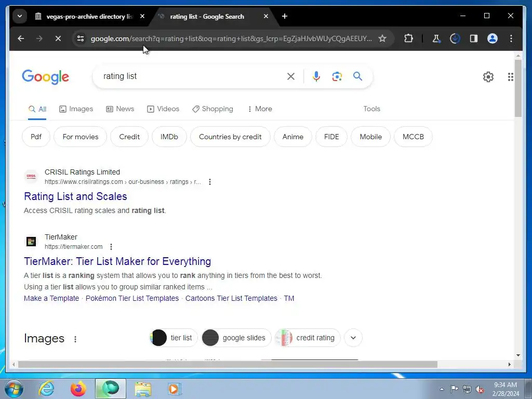The height and width of the screenshot is (399, 532).
Task: Switch to Shopping results tab
Action: click(x=212, y=109)
